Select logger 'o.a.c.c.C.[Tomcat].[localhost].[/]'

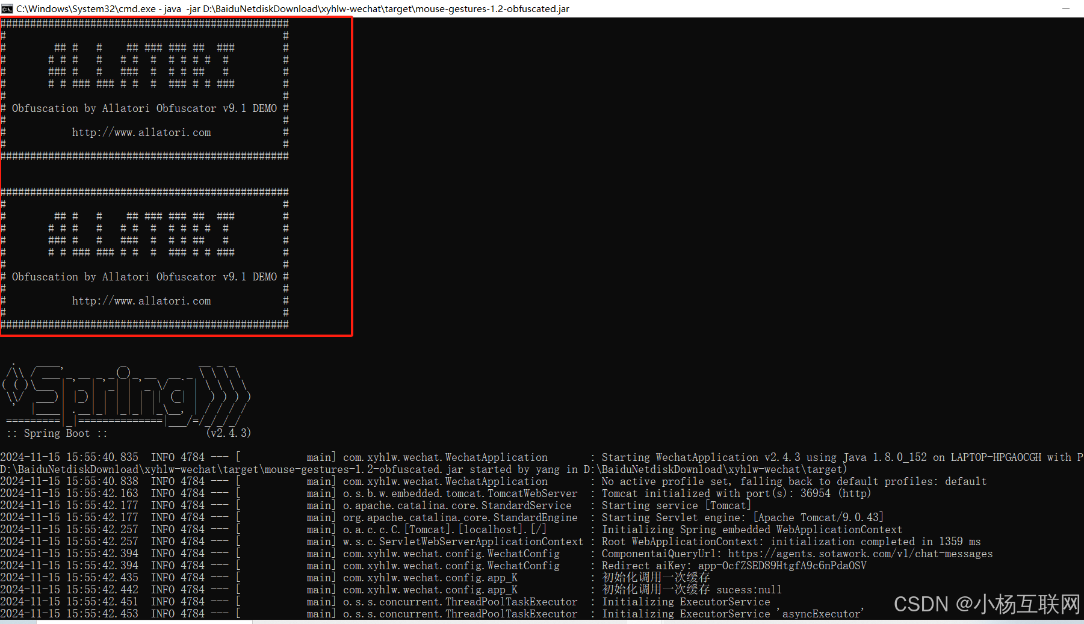[445, 530]
